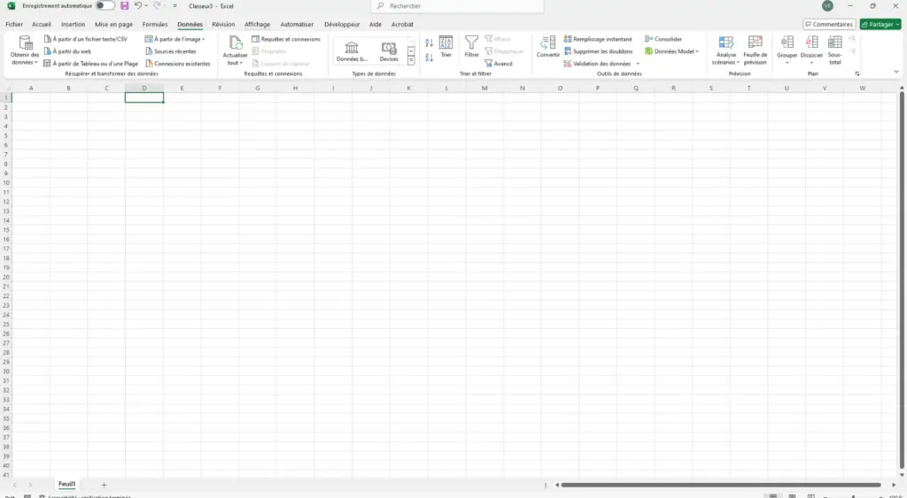Viewport: 907px width, 498px height.
Task: Open the Plan group dialog launcher
Action: [x=857, y=74]
